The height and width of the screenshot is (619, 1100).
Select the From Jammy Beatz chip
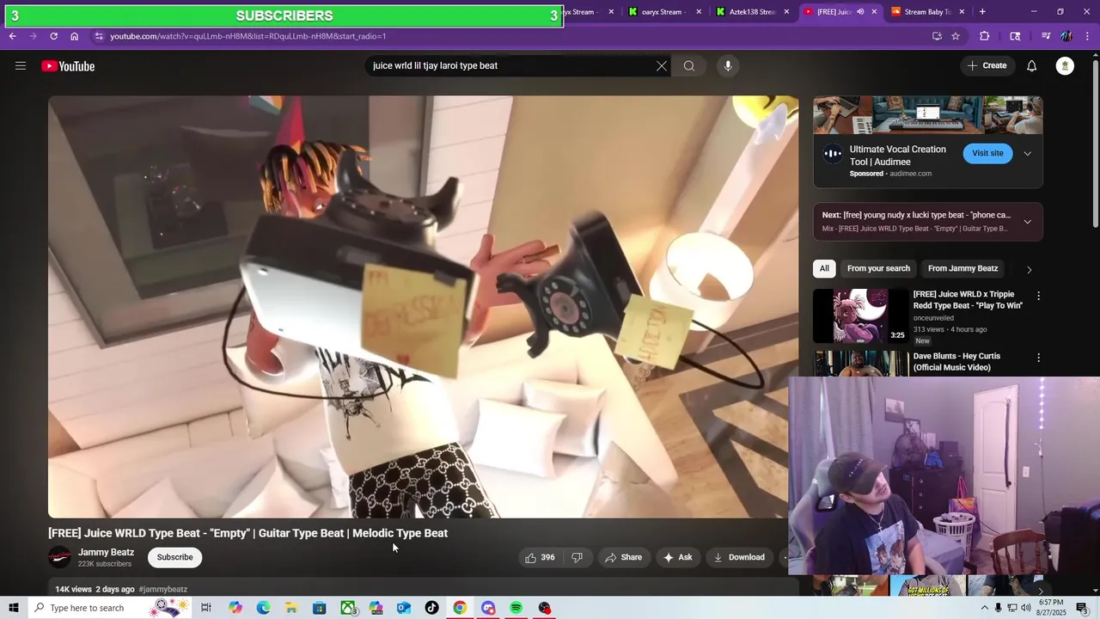point(962,268)
